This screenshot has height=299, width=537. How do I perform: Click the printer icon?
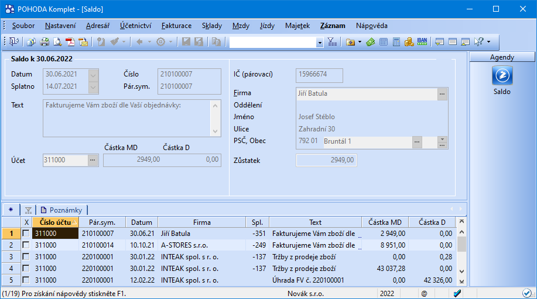click(x=44, y=42)
